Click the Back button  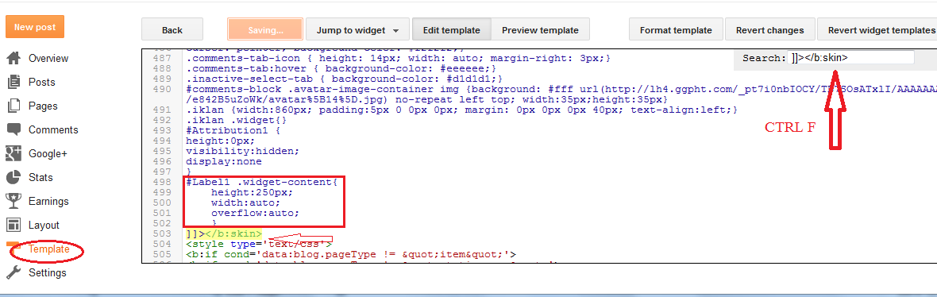[x=172, y=30]
